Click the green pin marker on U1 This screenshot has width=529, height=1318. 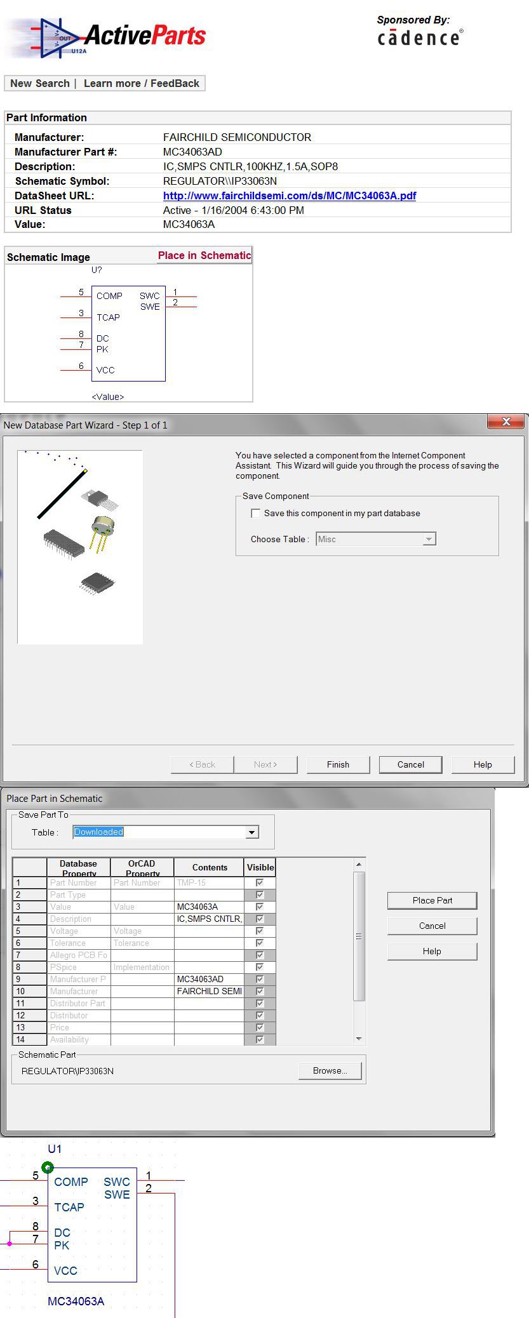coord(48,1168)
